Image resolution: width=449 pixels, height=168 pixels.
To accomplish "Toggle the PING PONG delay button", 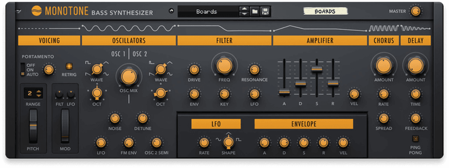I will click(x=415, y=139).
